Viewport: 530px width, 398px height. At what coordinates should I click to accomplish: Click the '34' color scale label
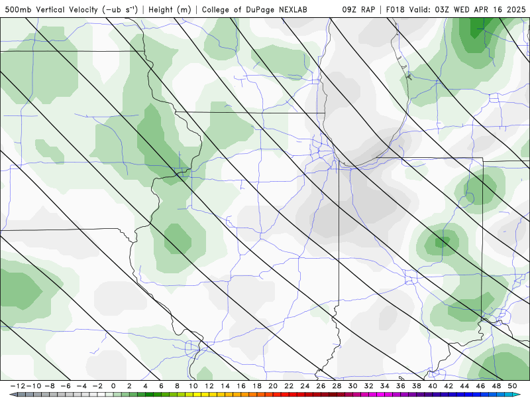pos(385,386)
